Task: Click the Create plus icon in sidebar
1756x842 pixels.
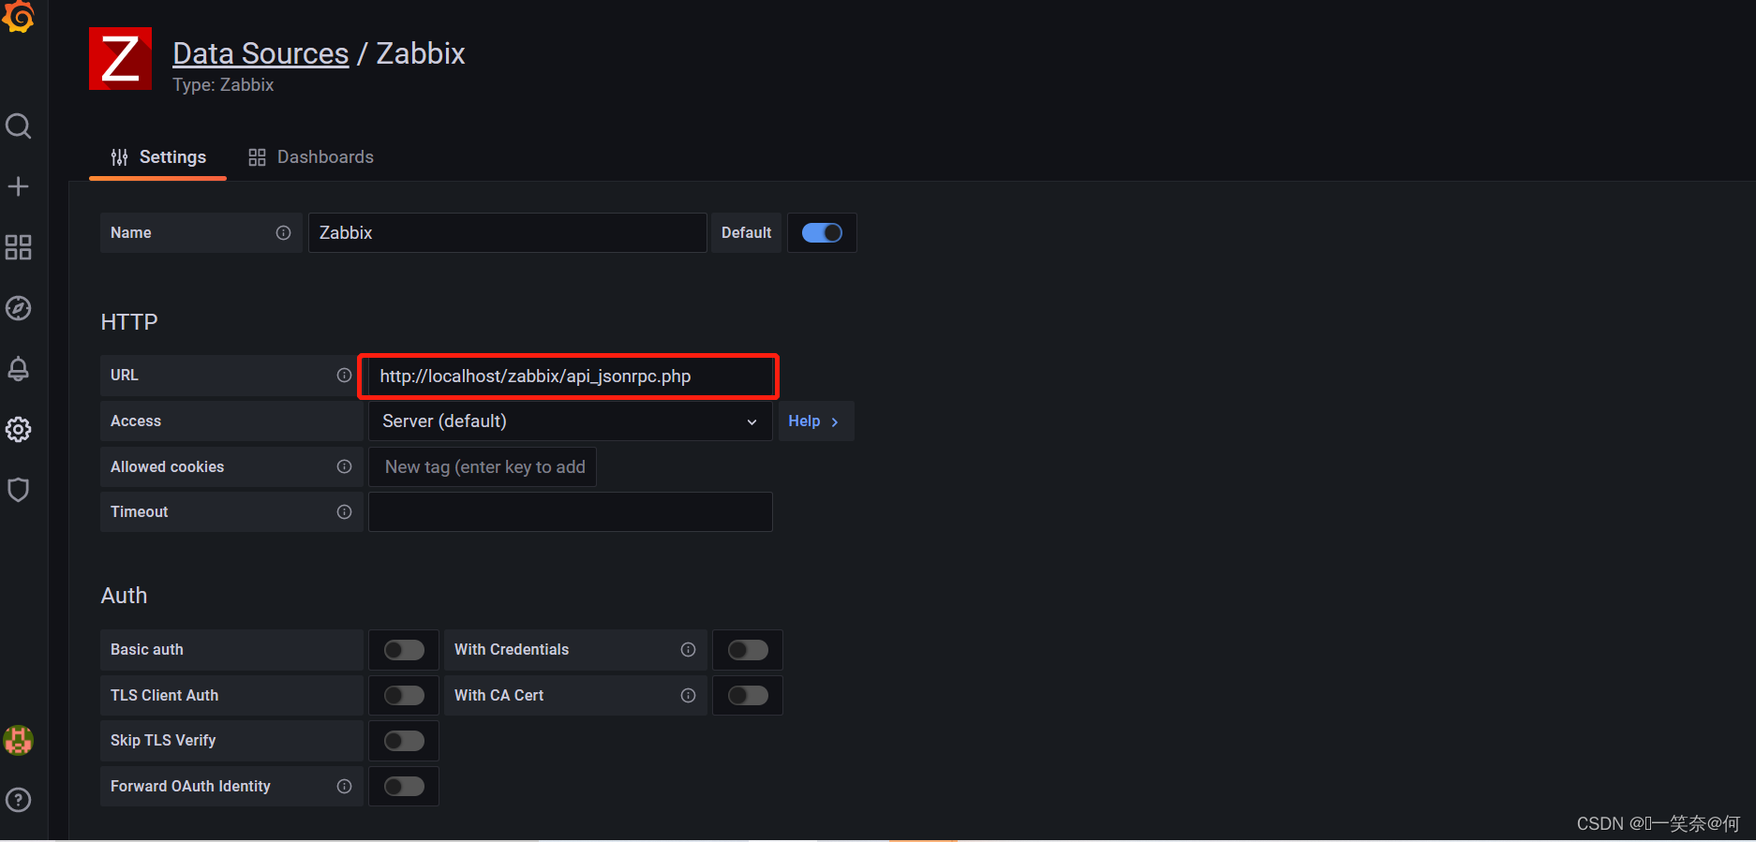Action: click(x=19, y=186)
